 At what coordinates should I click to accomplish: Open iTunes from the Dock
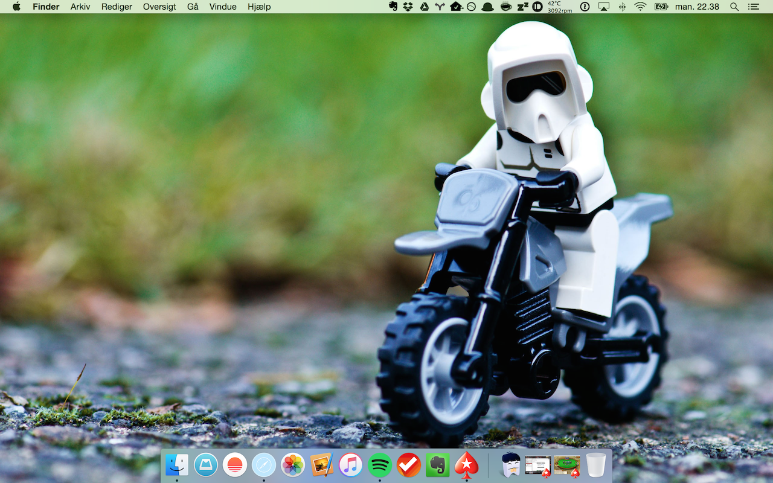pyautogui.click(x=351, y=465)
